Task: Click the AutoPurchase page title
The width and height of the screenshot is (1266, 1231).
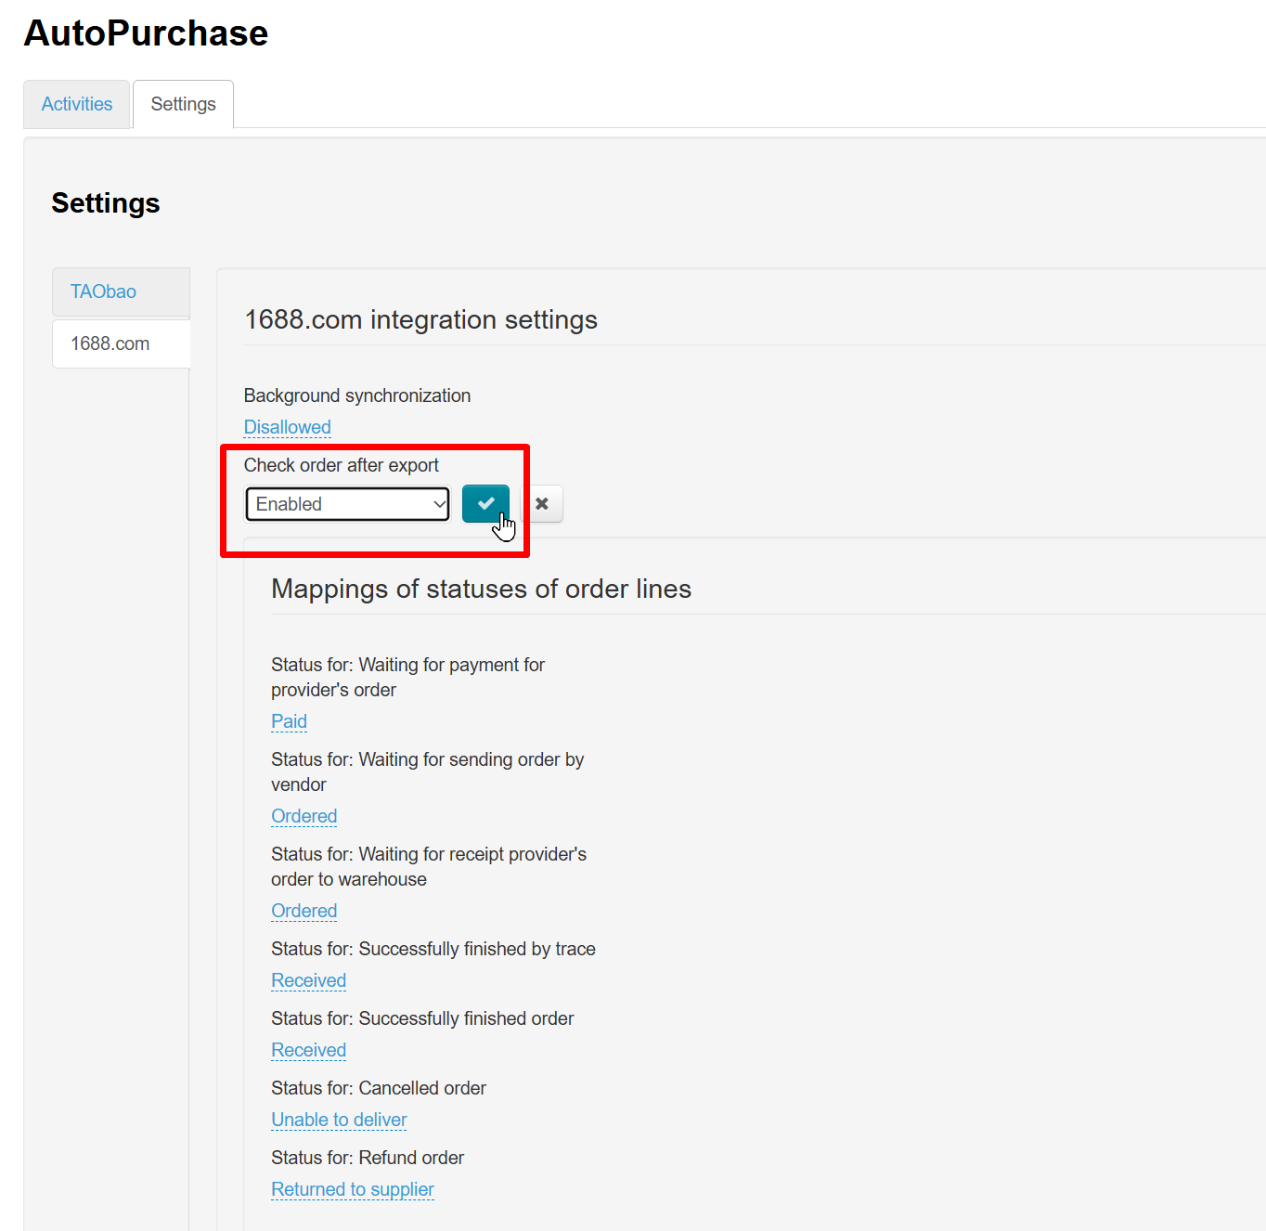Action: coord(146,33)
